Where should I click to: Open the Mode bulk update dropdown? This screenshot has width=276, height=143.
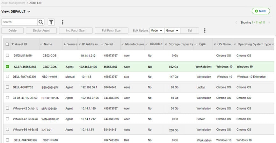click(156, 31)
